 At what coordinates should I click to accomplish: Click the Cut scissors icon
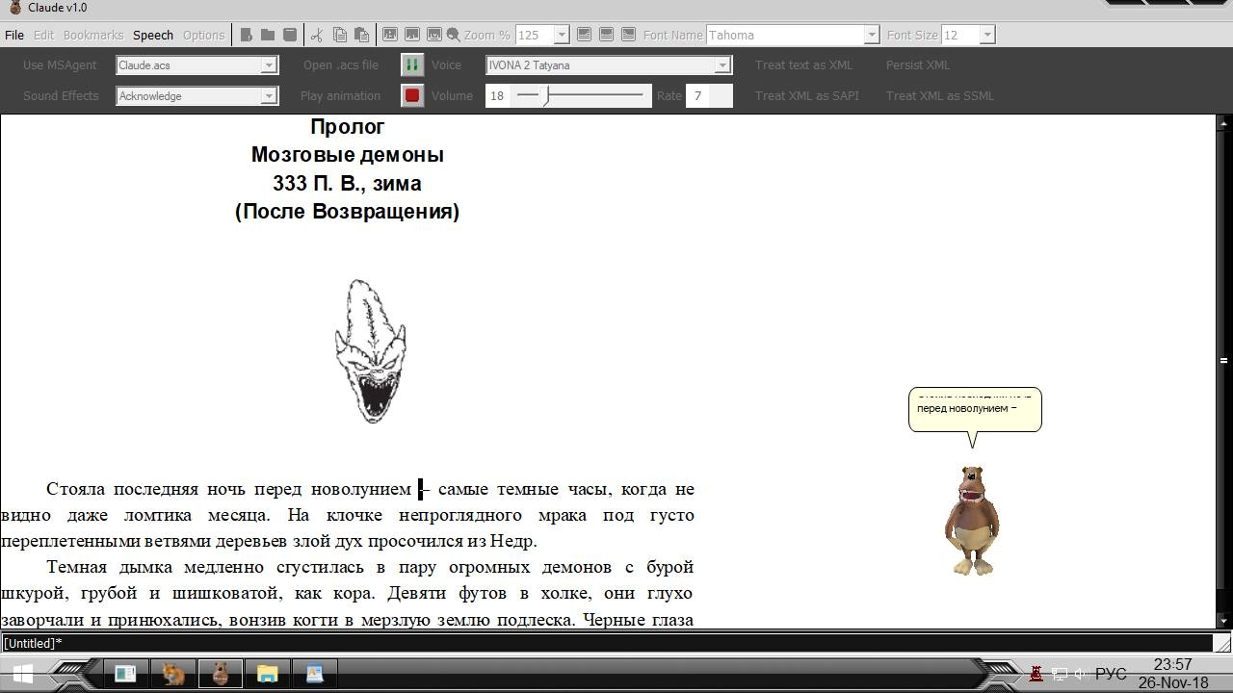[x=316, y=35]
